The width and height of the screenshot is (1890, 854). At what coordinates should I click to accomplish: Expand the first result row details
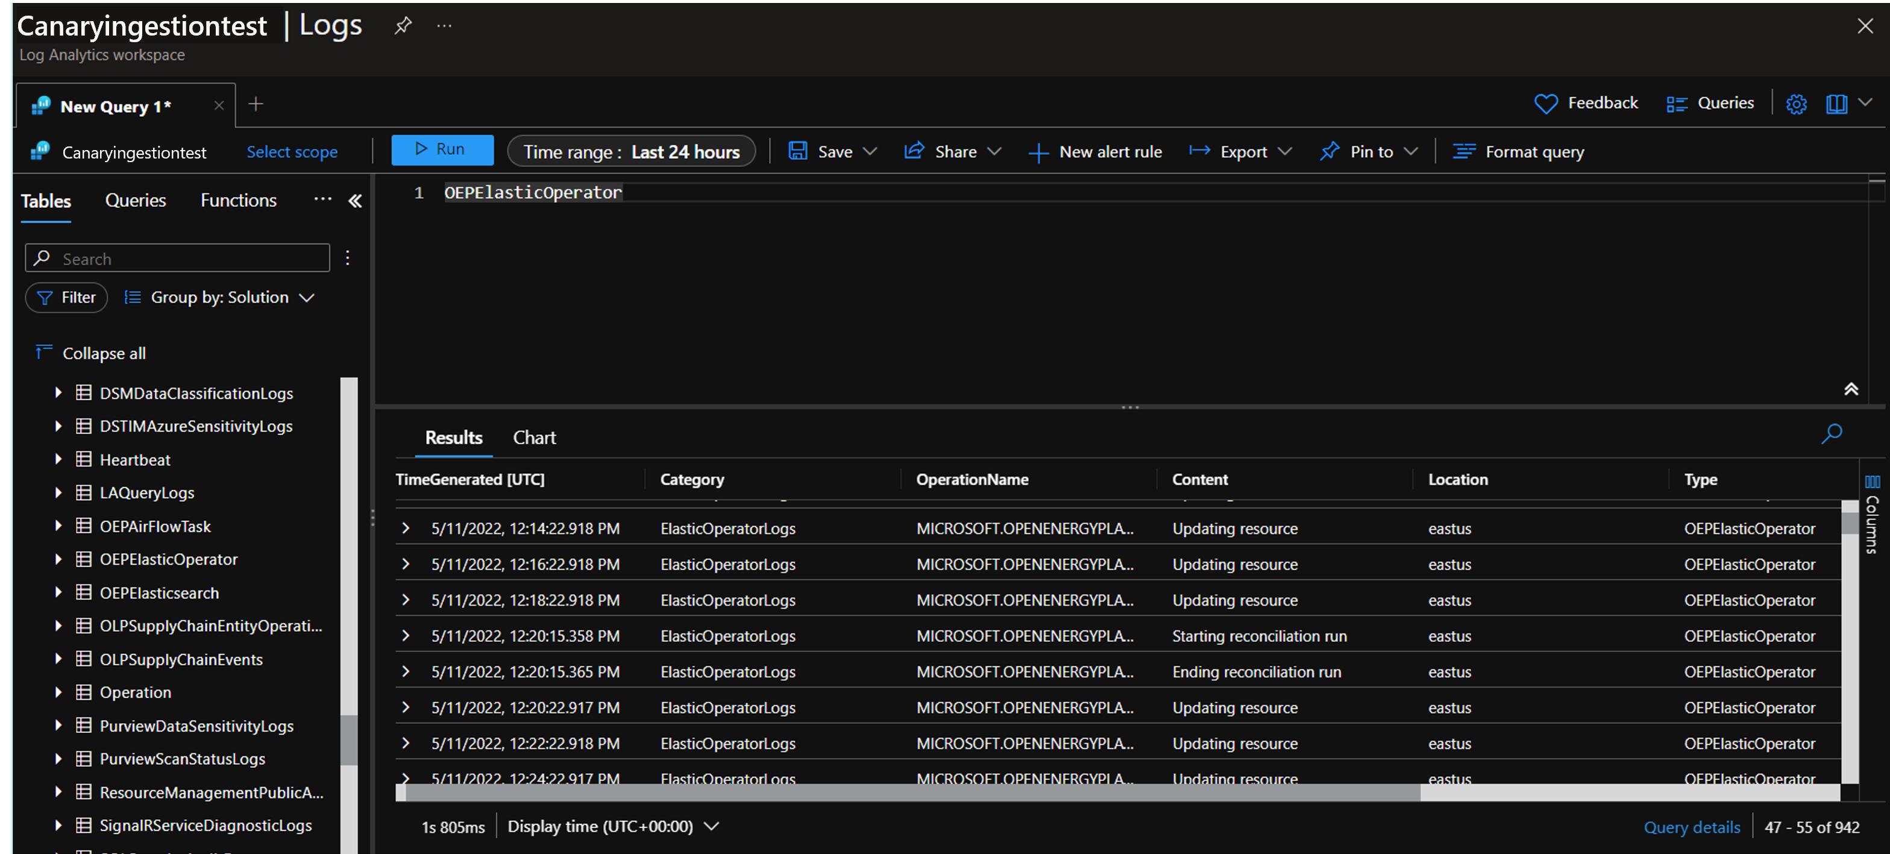tap(405, 527)
